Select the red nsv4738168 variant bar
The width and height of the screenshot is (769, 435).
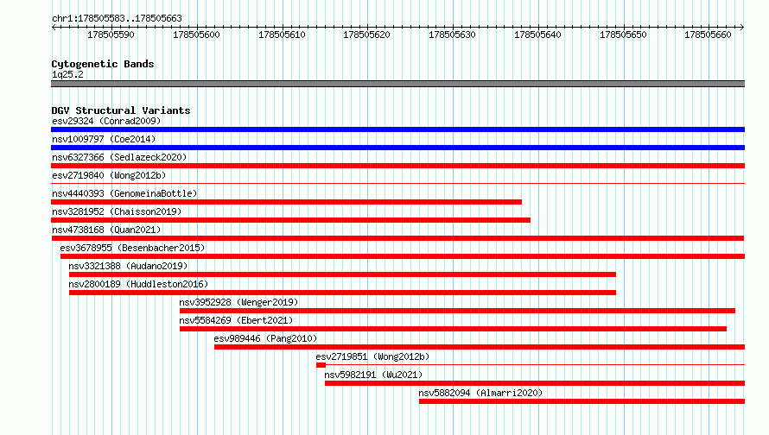pyautogui.click(x=397, y=238)
